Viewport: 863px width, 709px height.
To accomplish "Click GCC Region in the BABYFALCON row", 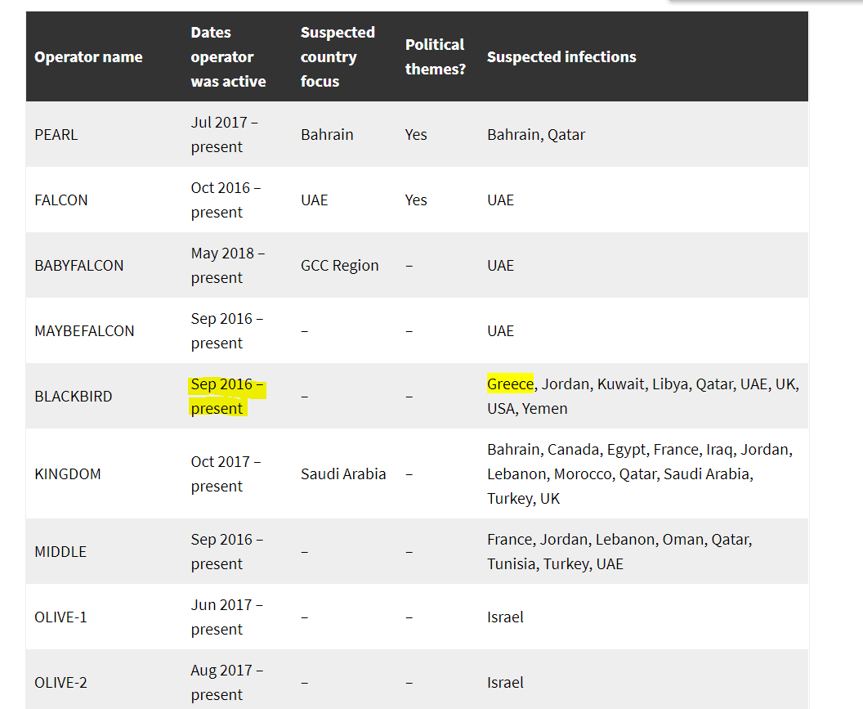I will 340,266.
